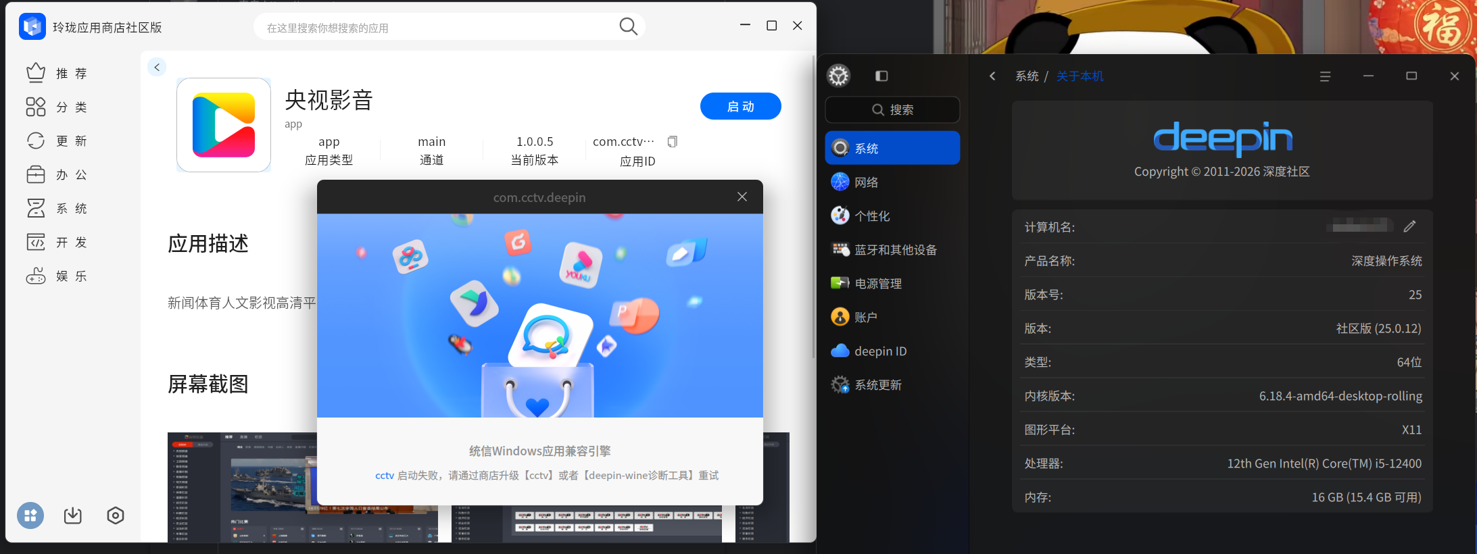This screenshot has width=1477, height=554.
Task: Click the control center gear icon
Action: point(839,76)
